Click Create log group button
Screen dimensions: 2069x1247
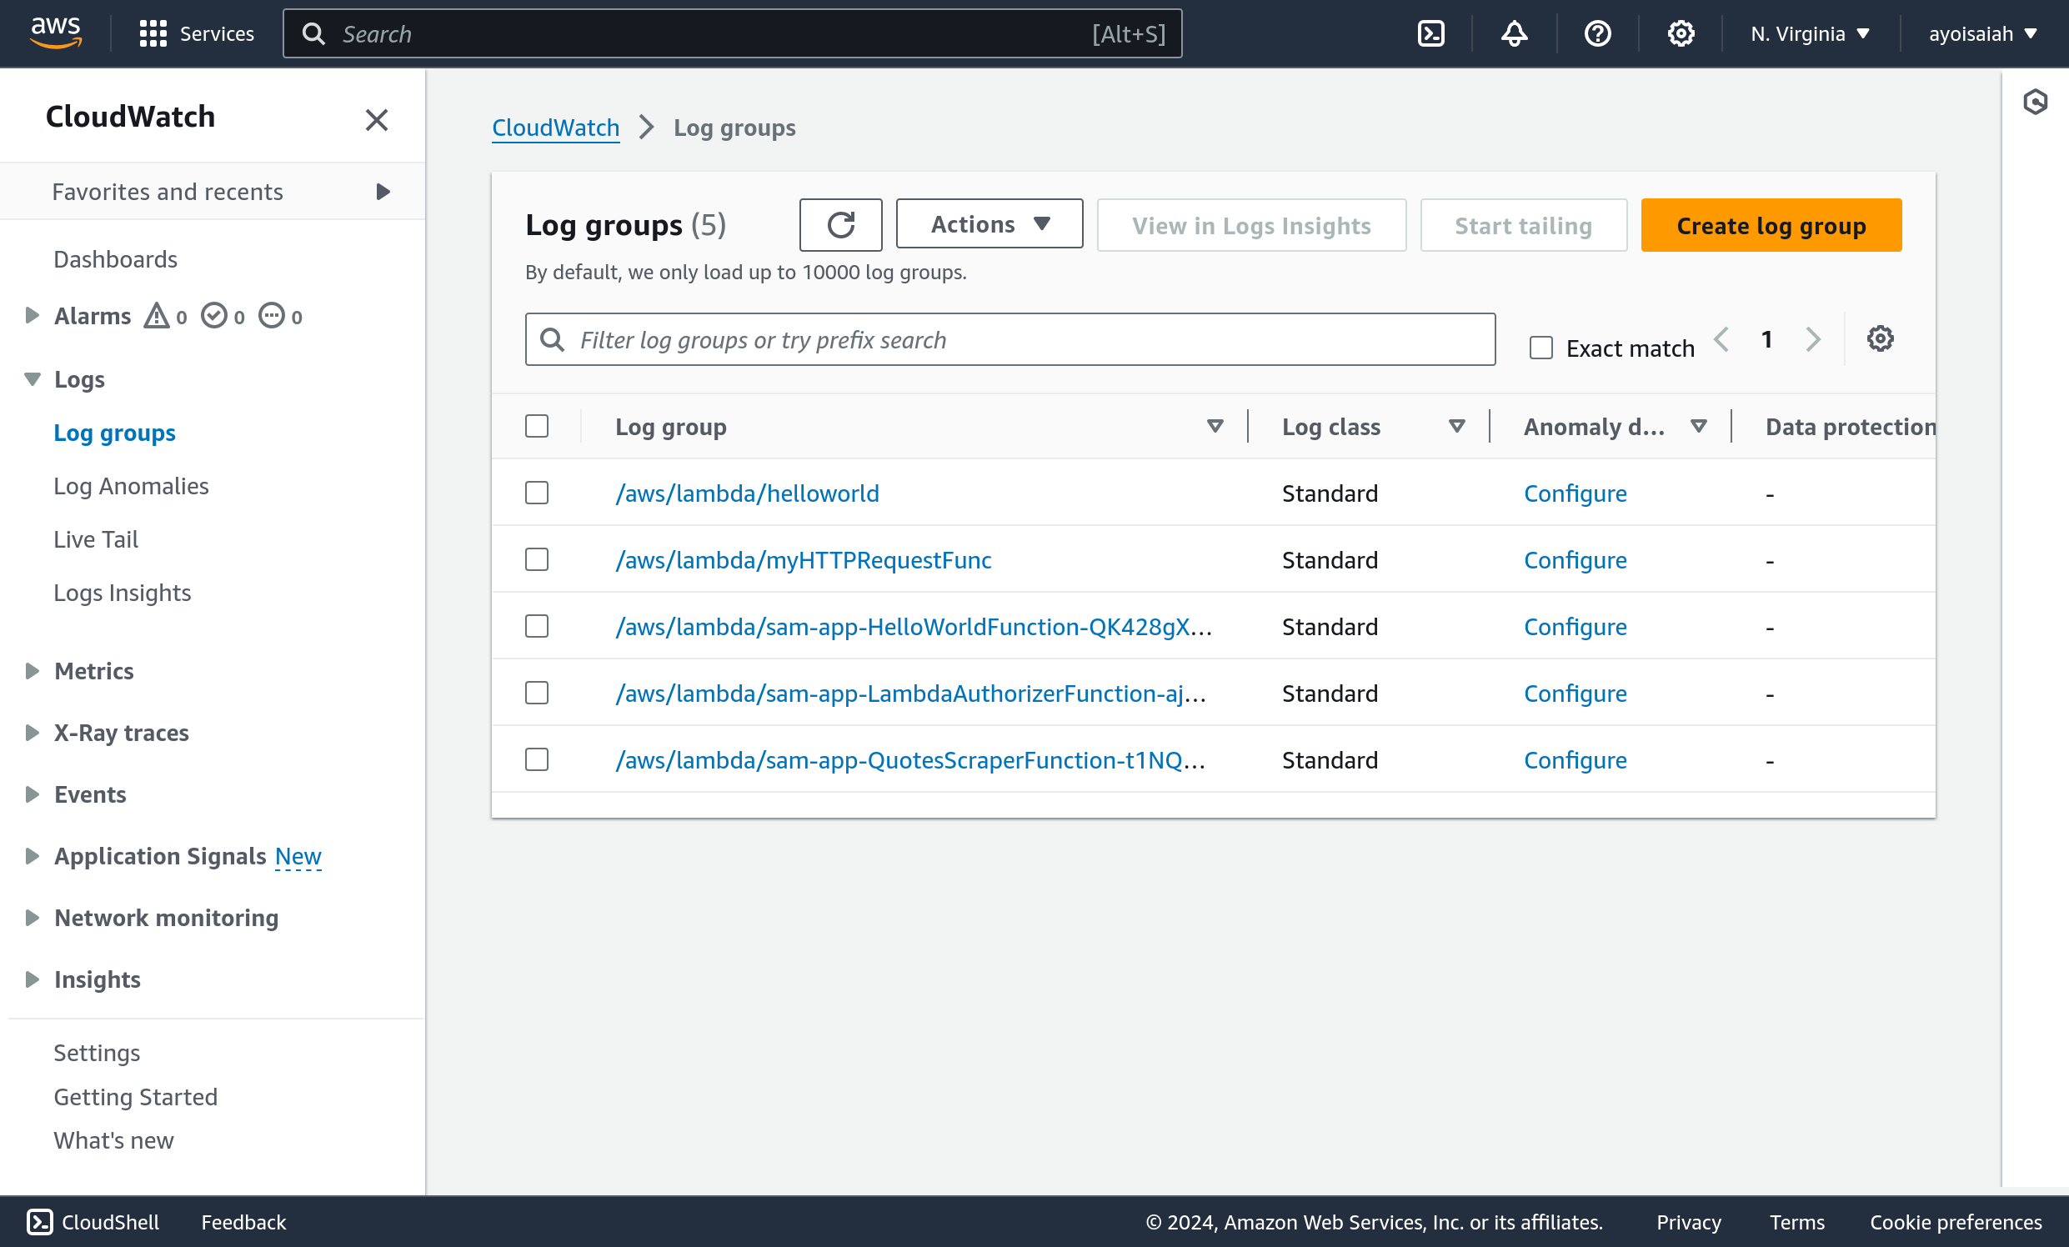1771,225
